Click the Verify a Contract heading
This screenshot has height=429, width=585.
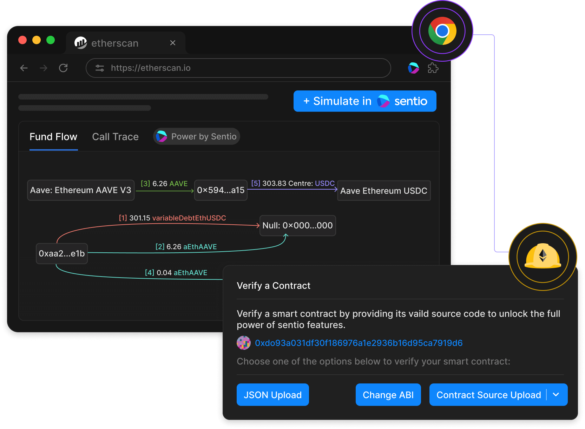(274, 286)
